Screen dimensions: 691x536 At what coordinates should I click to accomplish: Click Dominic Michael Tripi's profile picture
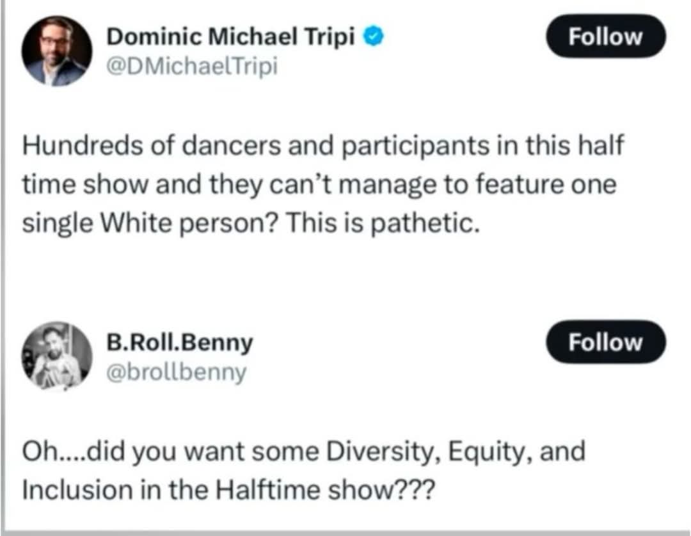56,51
